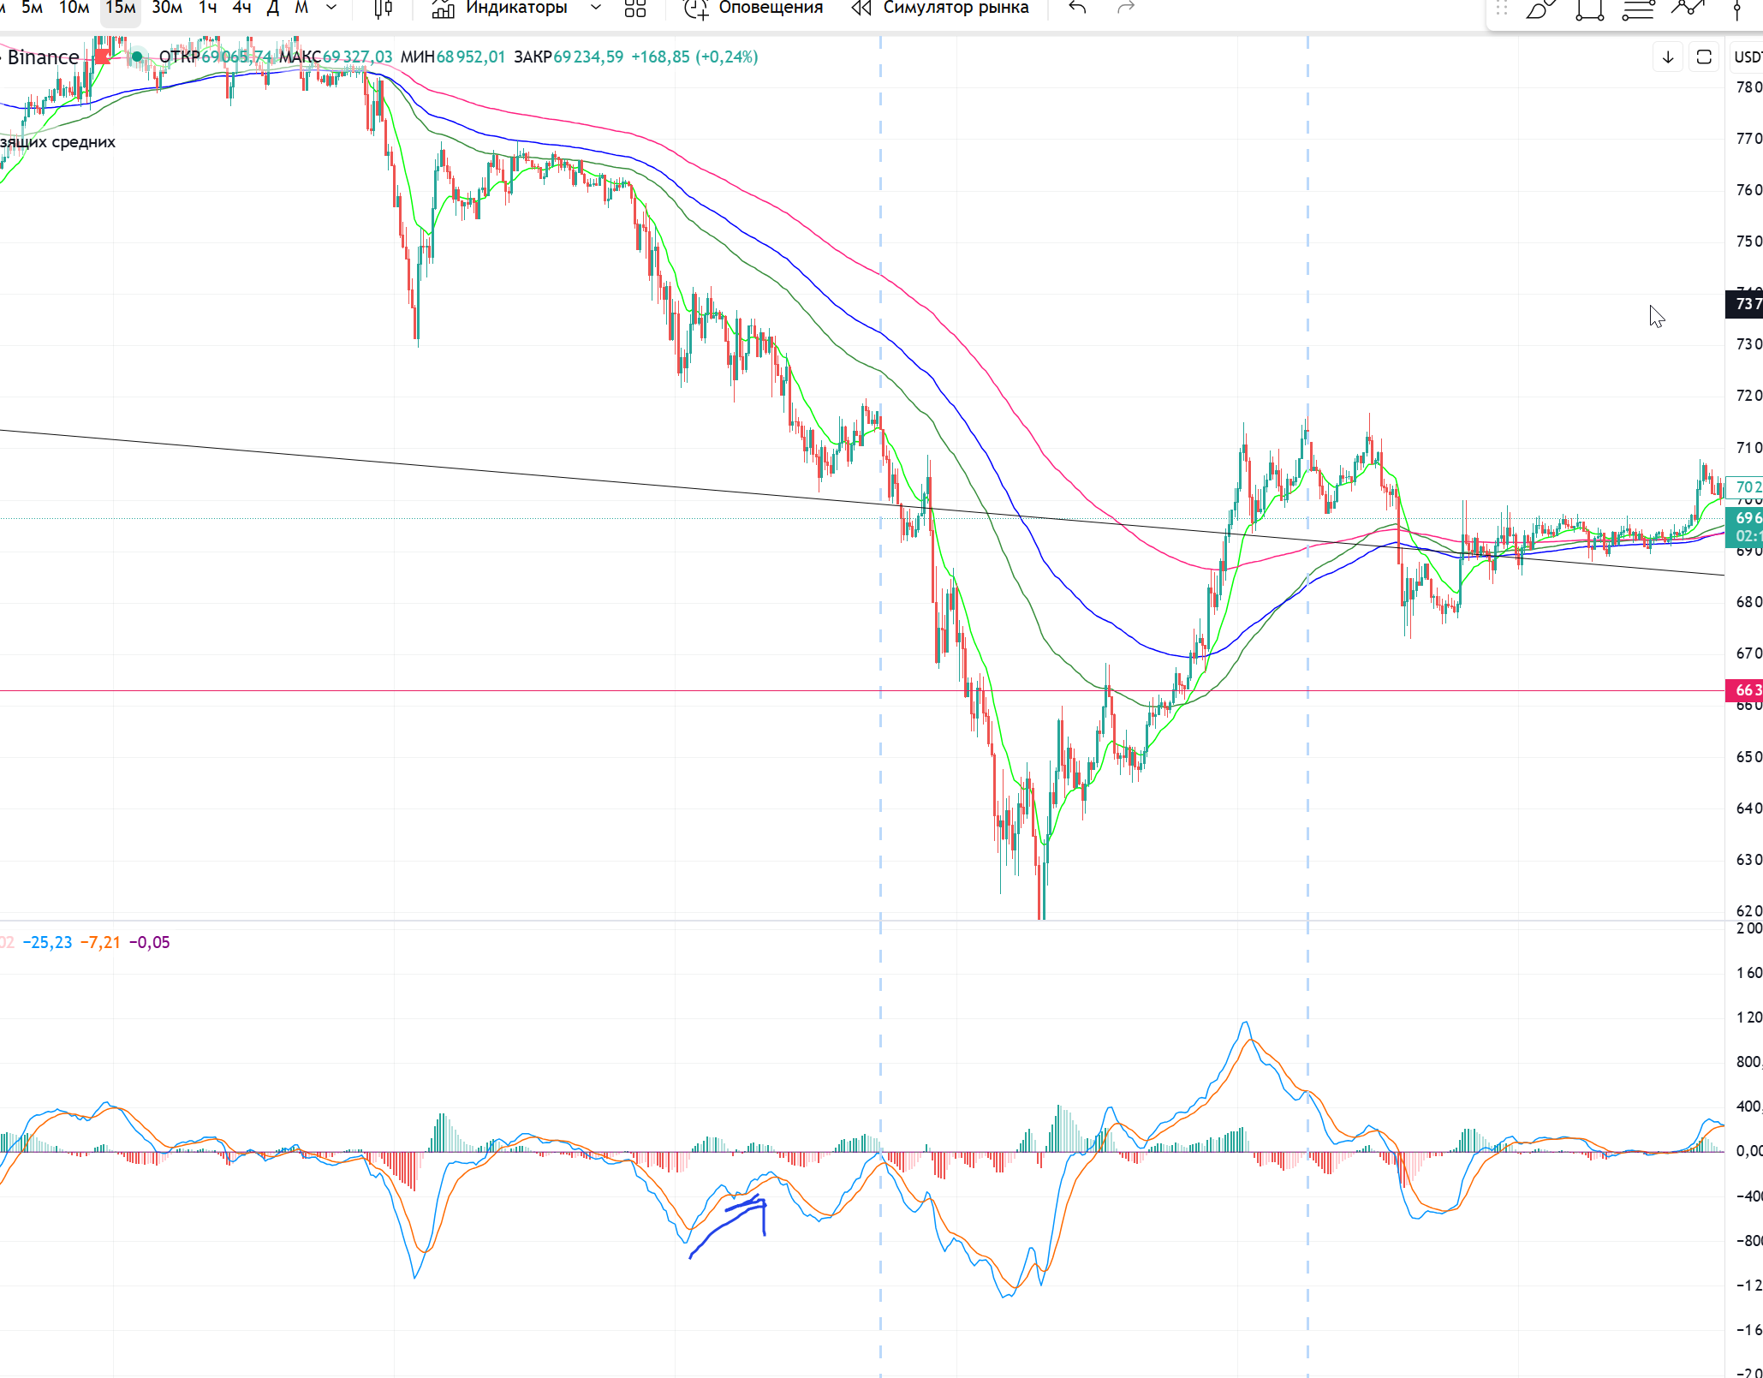Click the undo arrow
Screen dimensions: 1763x1378
[x=1078, y=9]
